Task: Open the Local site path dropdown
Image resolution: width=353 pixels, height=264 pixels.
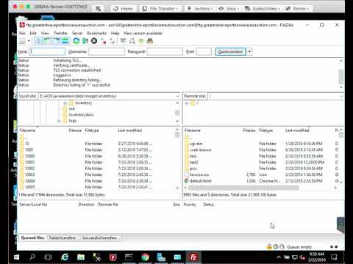Action: [x=177, y=96]
